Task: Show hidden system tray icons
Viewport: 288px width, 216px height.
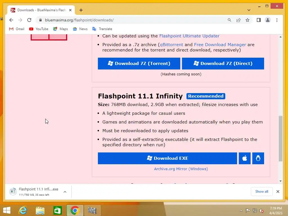Action: coord(241,211)
